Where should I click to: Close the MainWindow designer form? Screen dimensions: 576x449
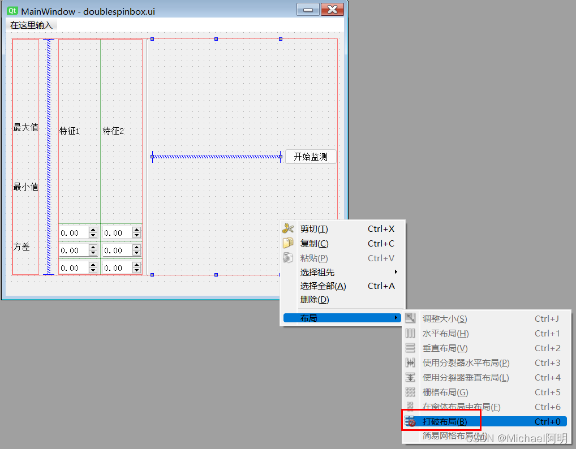[333, 10]
